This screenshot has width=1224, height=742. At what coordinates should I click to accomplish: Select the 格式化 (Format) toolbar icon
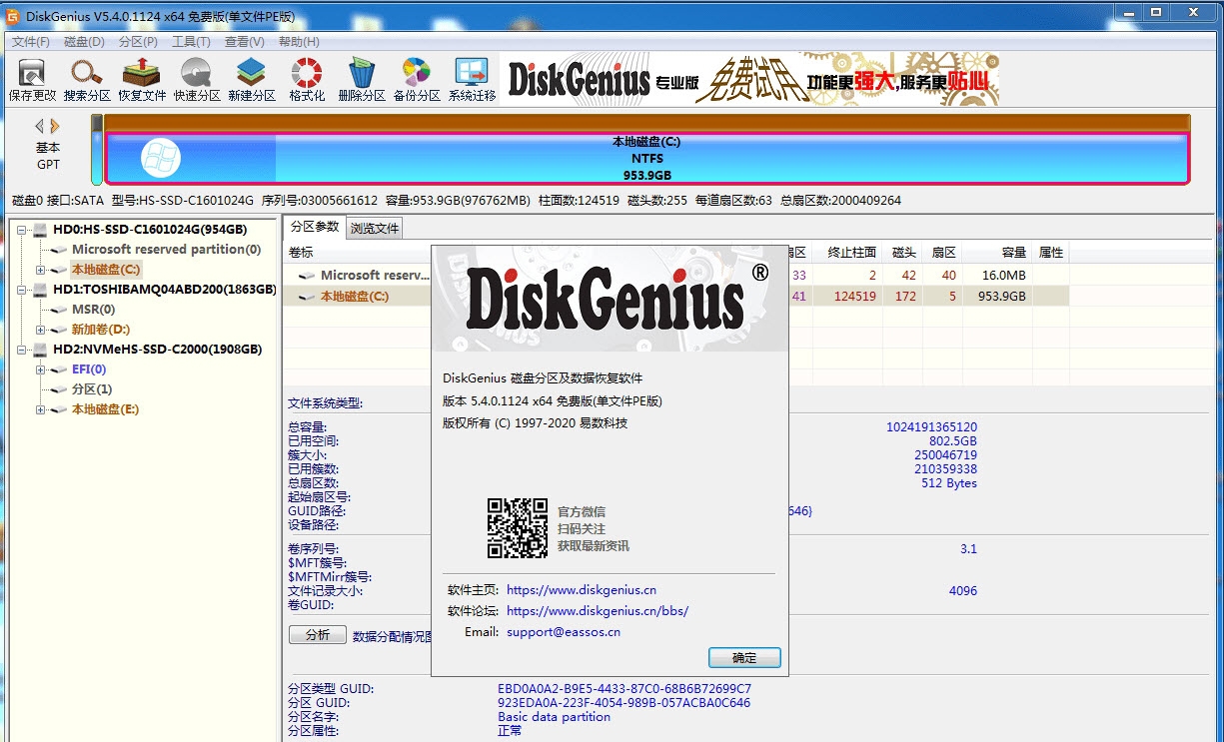coord(306,78)
